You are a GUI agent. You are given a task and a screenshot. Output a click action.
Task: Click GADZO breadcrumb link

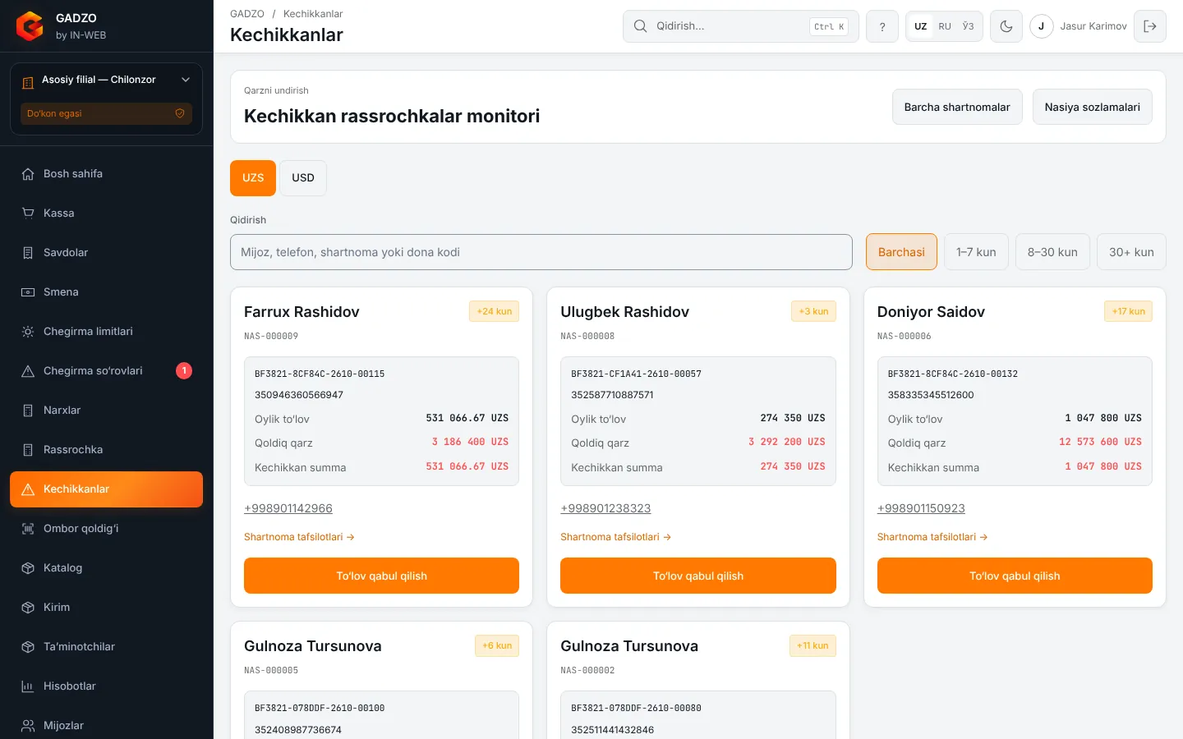(247, 14)
